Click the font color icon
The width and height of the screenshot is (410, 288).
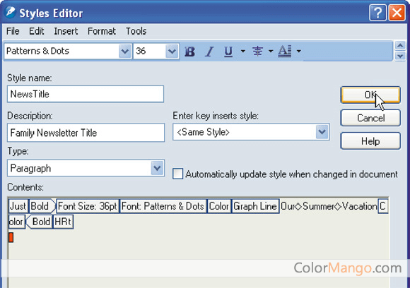(284, 51)
